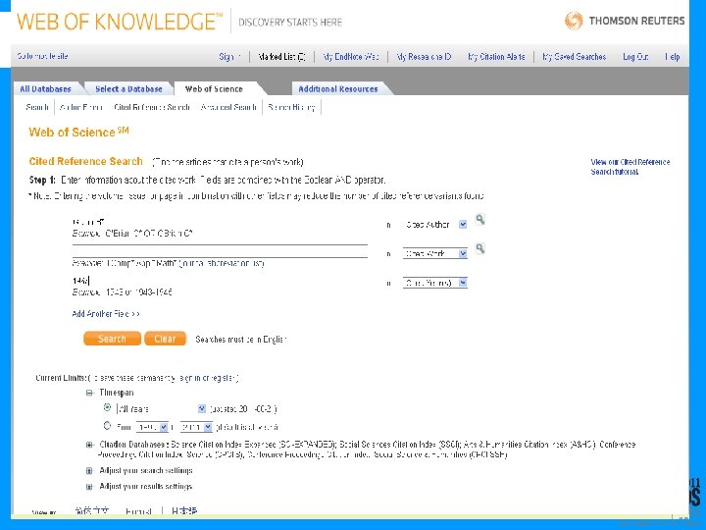Open the My ResearcherID link

click(x=424, y=57)
